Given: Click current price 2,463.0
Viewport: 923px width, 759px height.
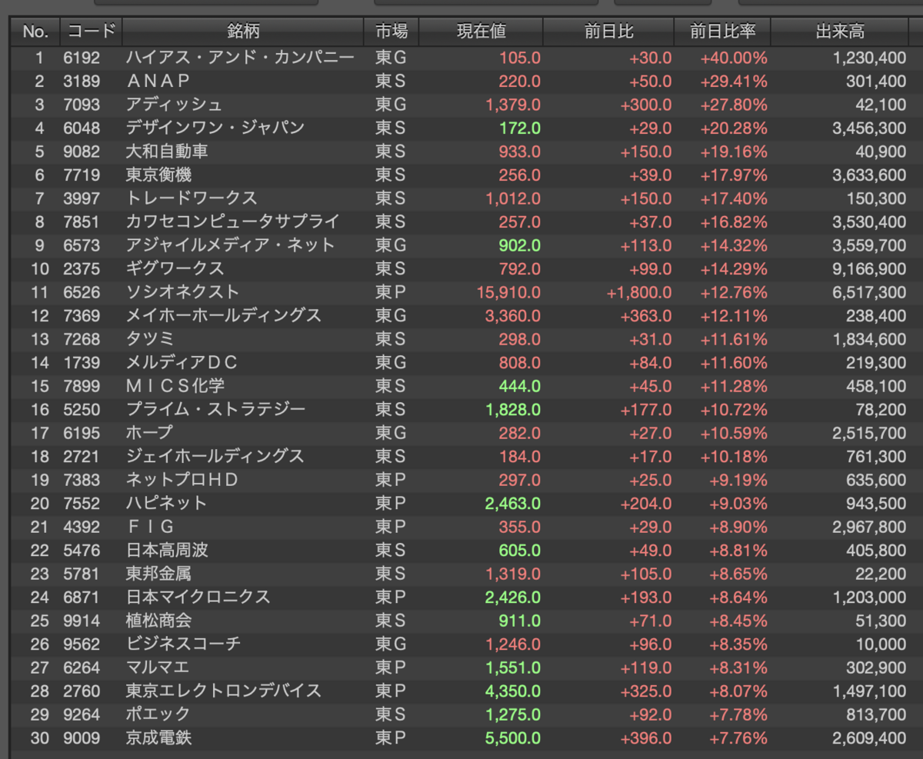Looking at the screenshot, I should (513, 503).
